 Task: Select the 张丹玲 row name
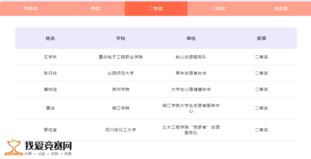pos(50,73)
